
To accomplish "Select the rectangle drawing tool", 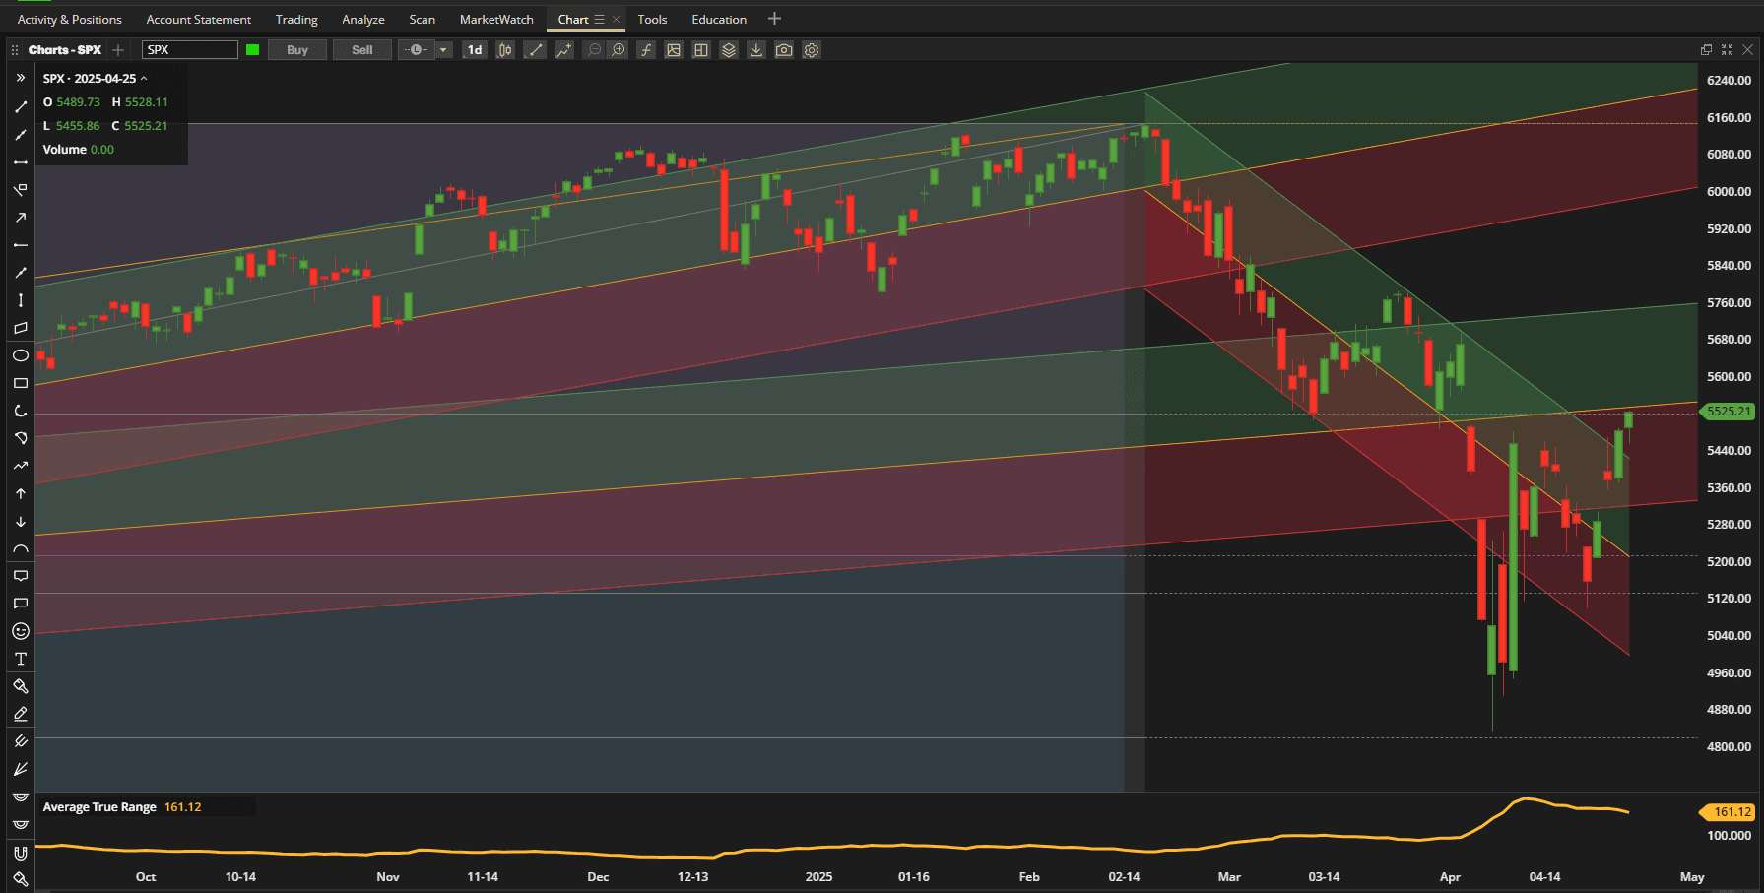I will pos(20,382).
